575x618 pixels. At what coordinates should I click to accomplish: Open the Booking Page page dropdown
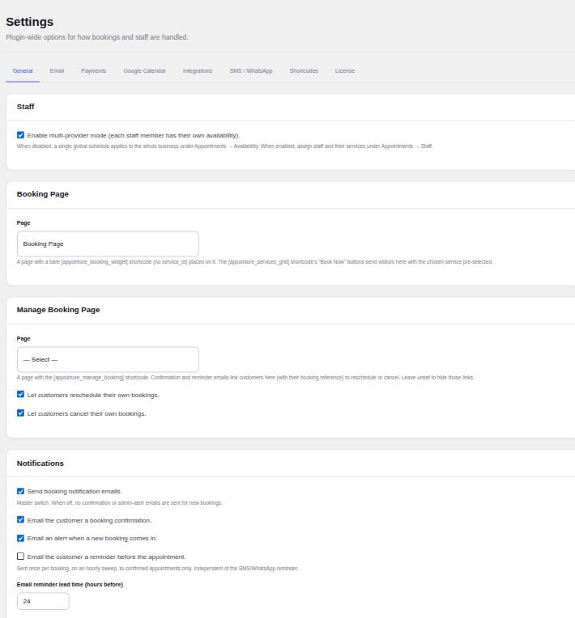tap(108, 244)
